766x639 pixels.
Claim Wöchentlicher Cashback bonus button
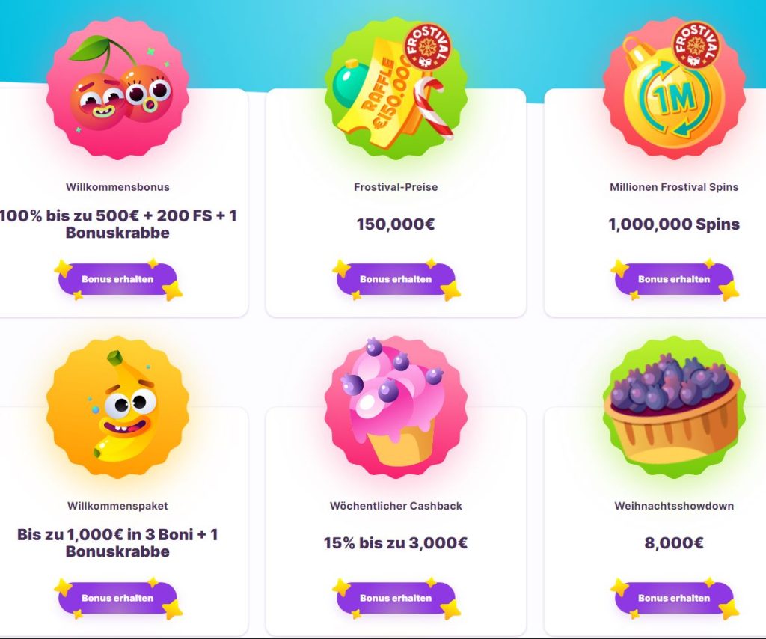coord(396,598)
